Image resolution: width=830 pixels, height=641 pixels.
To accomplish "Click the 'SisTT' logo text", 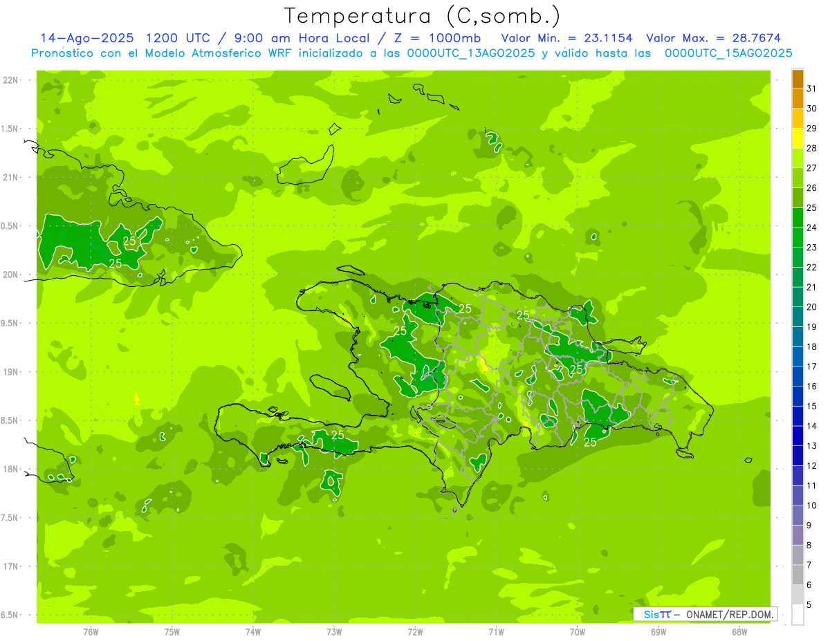I will [656, 614].
